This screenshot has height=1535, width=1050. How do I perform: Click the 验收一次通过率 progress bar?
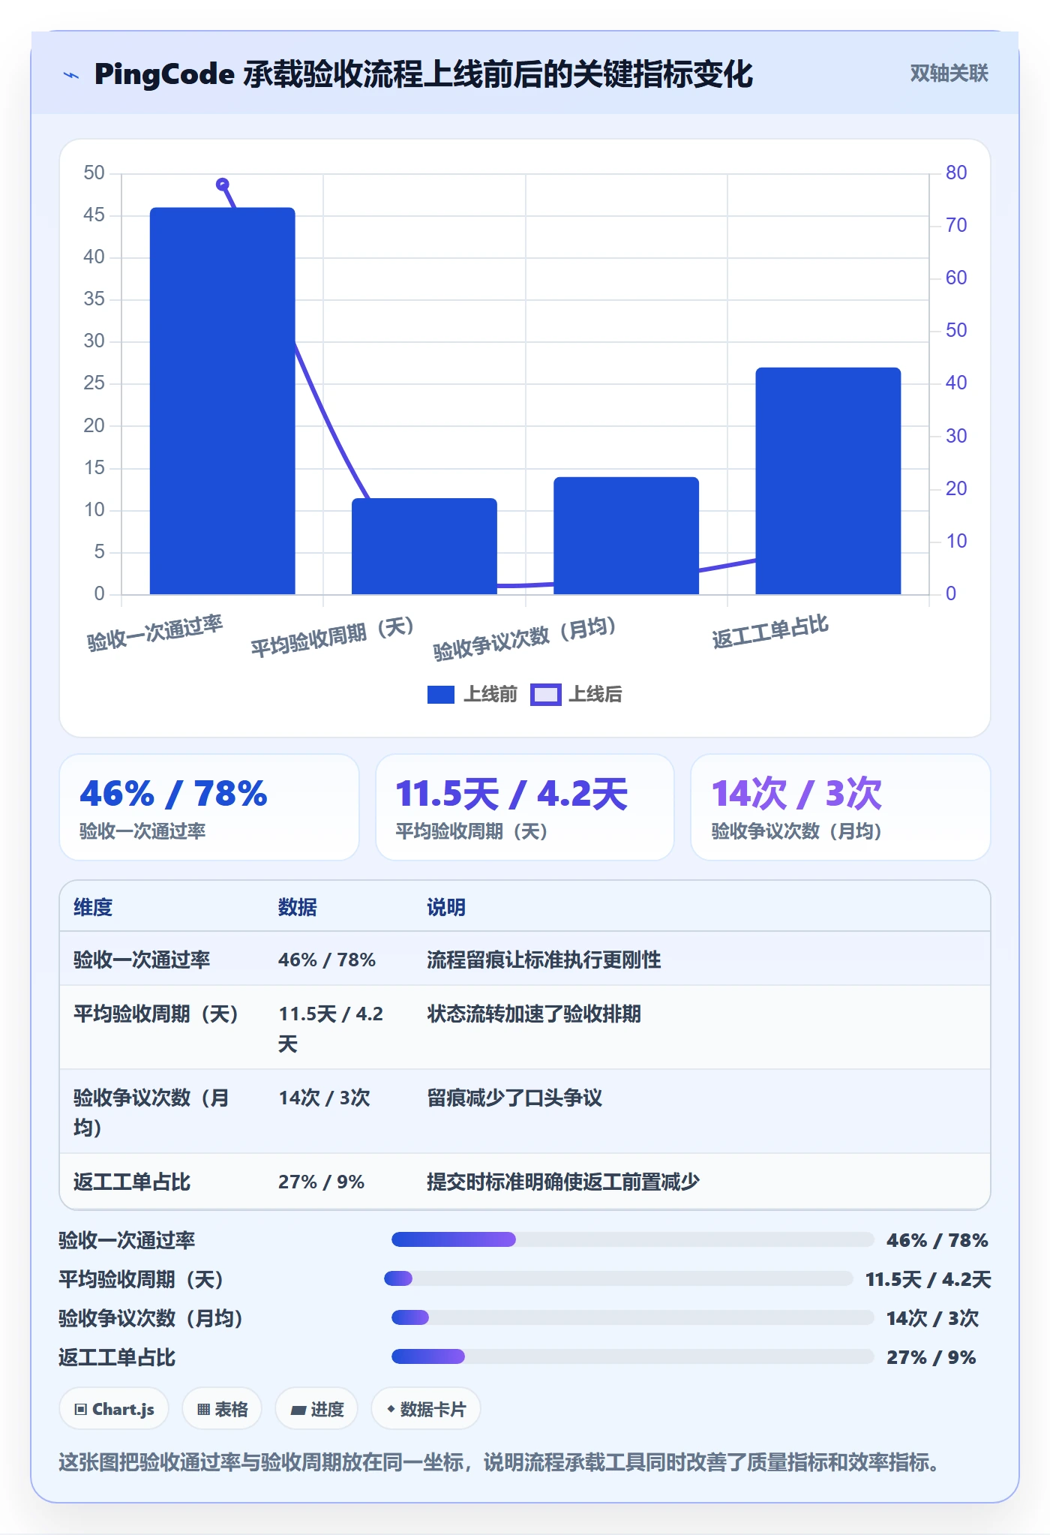[x=633, y=1239]
